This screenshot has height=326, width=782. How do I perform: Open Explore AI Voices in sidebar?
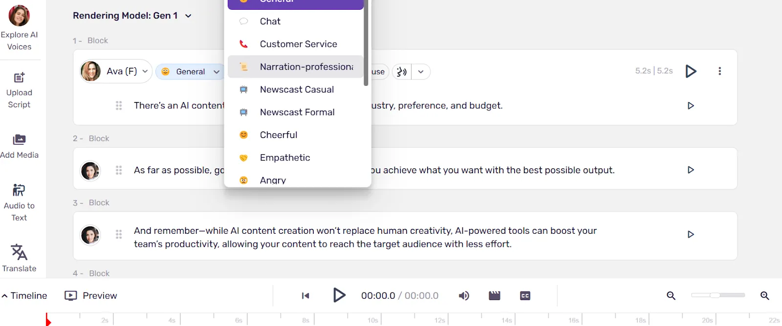tap(19, 28)
